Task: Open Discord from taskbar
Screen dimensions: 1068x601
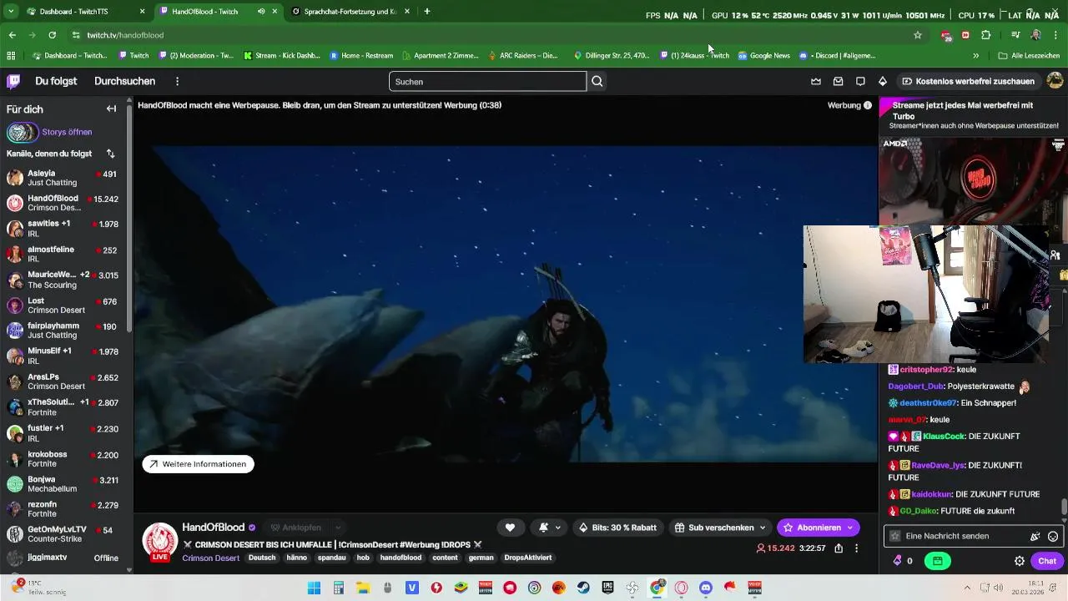Action: point(706,588)
